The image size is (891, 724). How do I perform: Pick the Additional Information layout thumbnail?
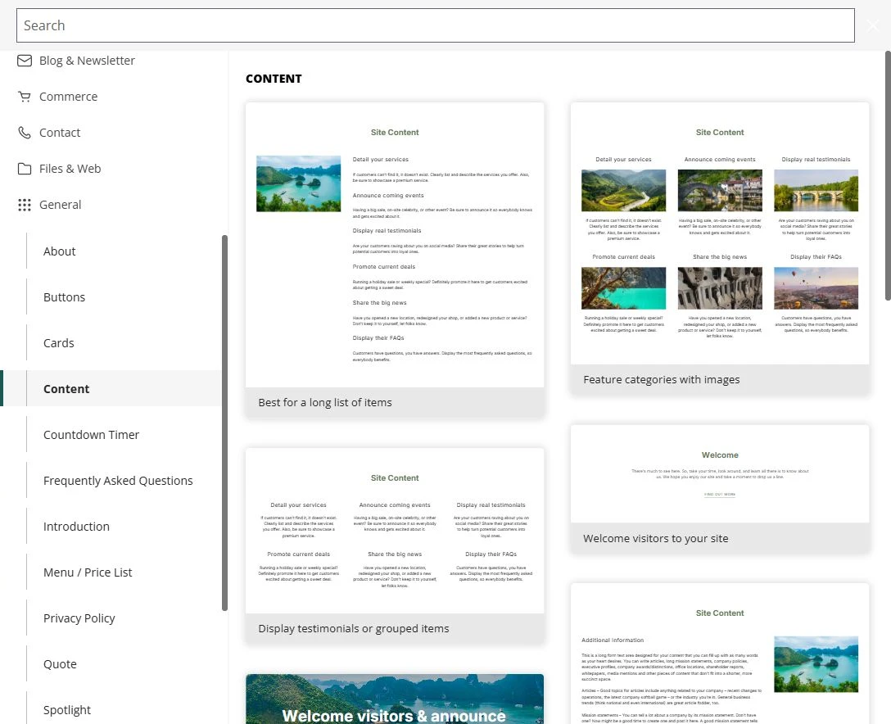[x=720, y=654]
